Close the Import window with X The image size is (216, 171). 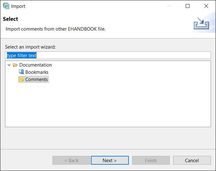click(x=206, y=6)
